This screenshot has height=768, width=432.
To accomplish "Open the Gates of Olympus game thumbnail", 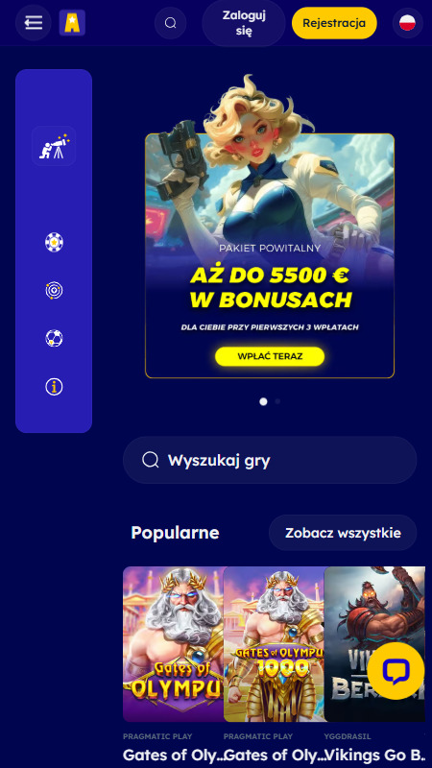I will pyautogui.click(x=173, y=644).
